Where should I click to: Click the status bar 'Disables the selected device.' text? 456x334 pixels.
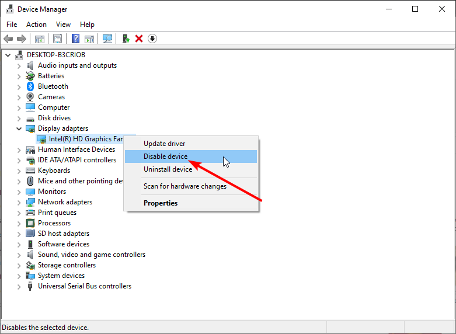[x=46, y=328]
